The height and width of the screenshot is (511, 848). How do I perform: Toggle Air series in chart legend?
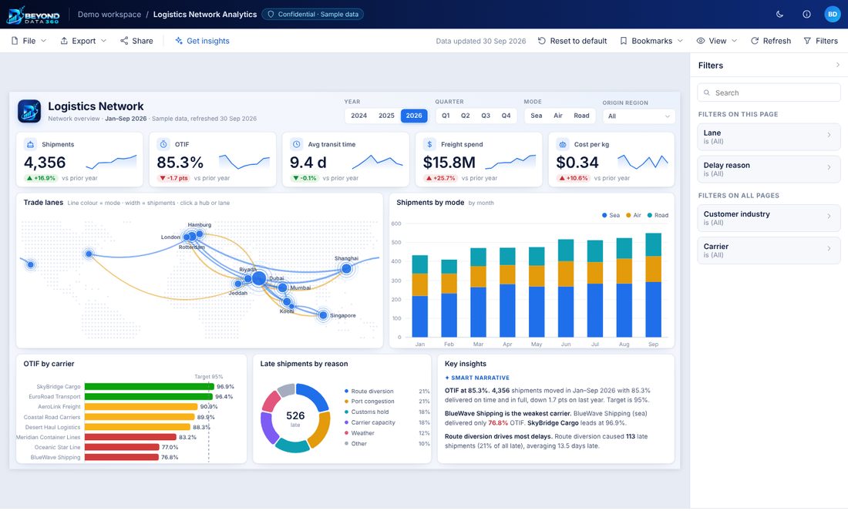633,215
